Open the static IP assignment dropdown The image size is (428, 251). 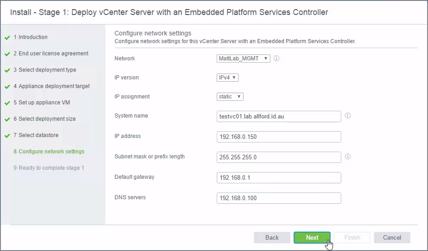[x=230, y=97]
